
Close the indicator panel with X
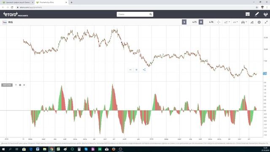24,85
